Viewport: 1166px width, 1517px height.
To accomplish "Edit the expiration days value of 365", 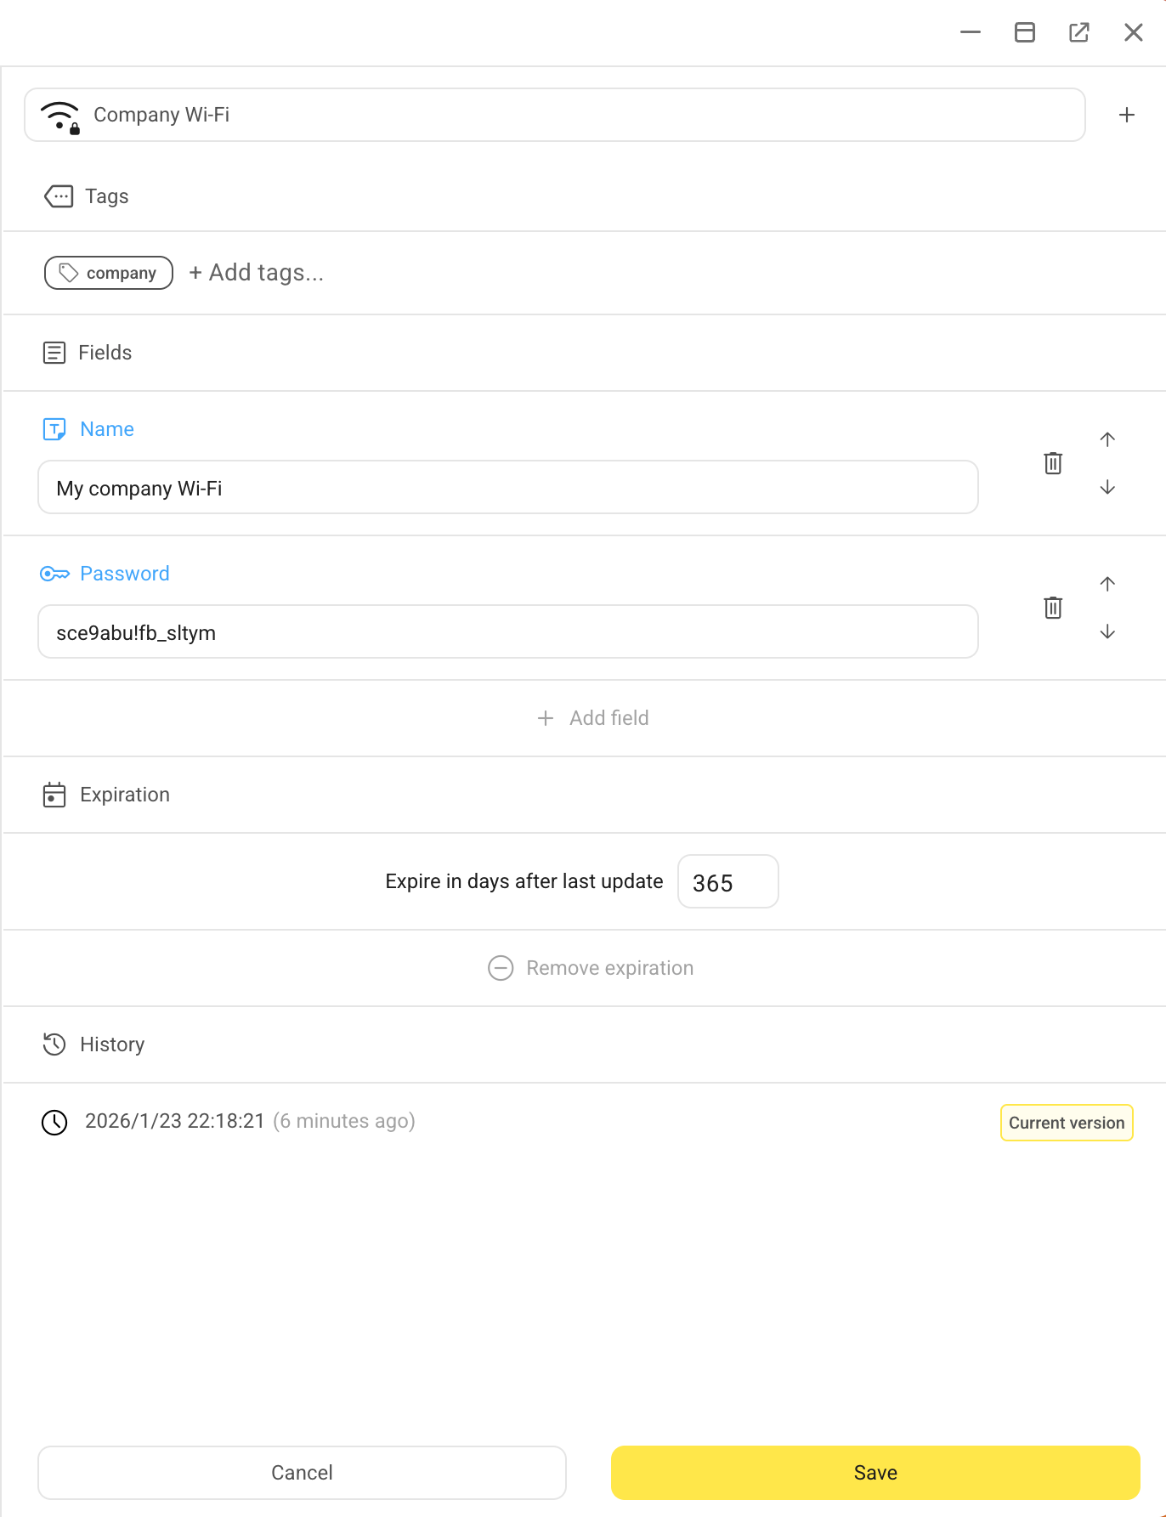I will [x=727, y=881].
